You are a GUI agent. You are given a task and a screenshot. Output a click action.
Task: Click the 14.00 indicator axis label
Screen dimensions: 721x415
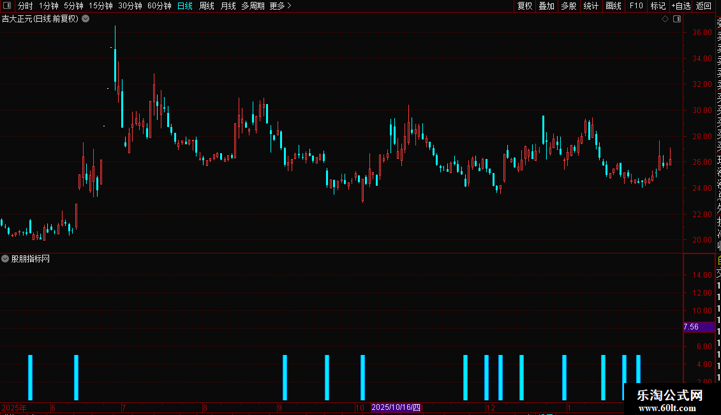702,275
